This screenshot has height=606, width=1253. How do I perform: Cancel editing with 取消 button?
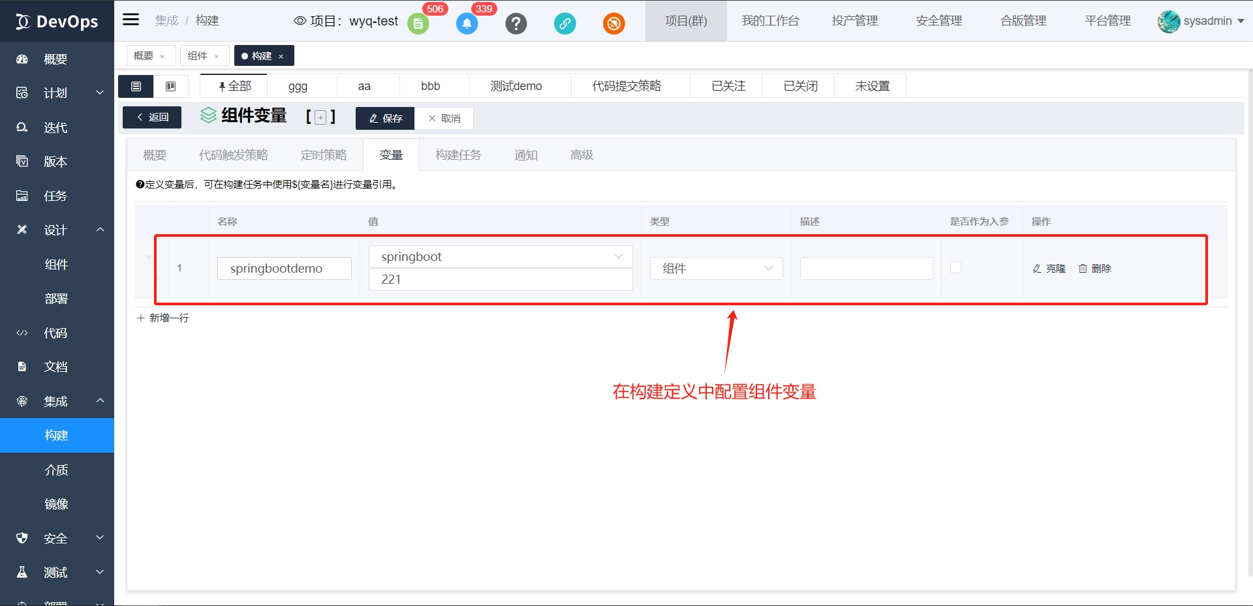click(x=444, y=118)
